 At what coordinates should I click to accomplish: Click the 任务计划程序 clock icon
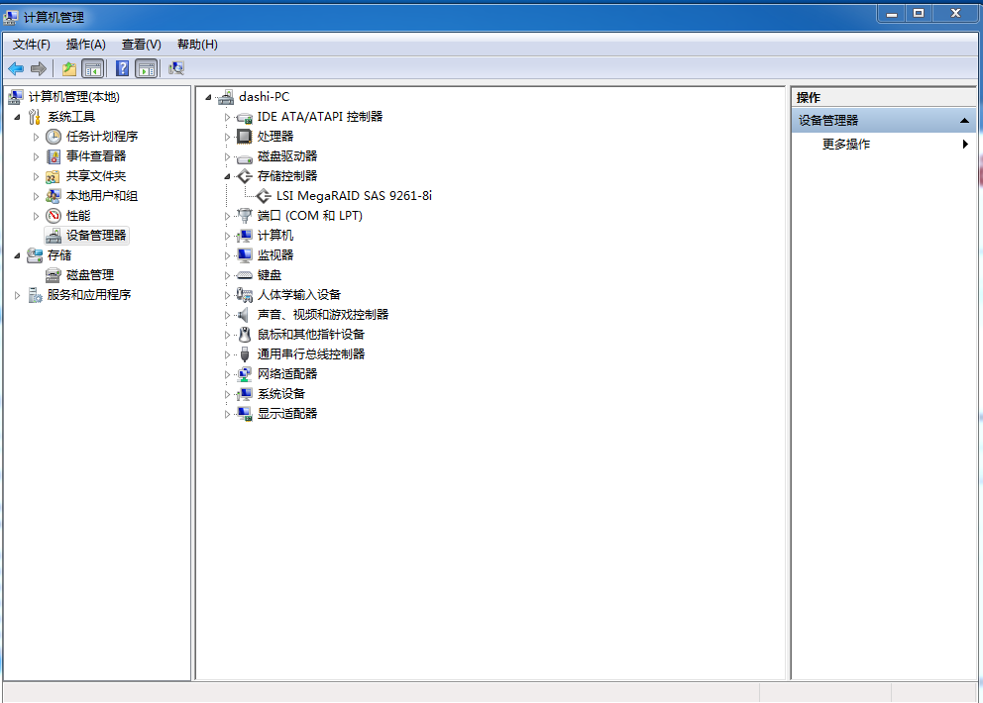point(54,137)
